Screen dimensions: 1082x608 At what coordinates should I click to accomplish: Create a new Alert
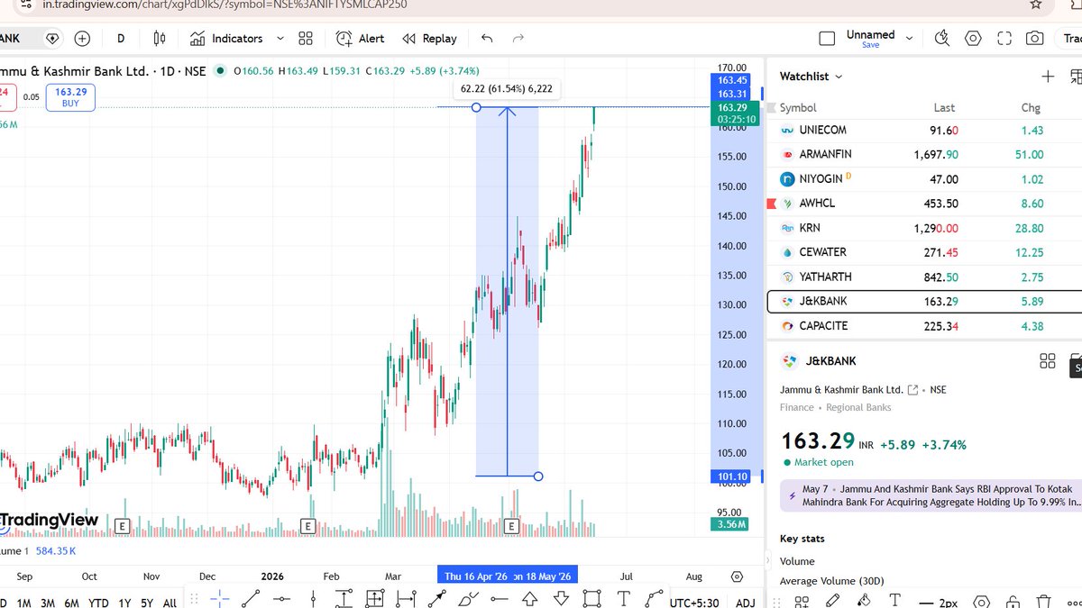click(360, 39)
